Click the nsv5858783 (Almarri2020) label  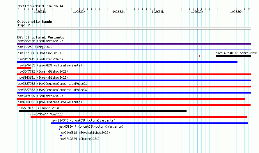pos(40,108)
